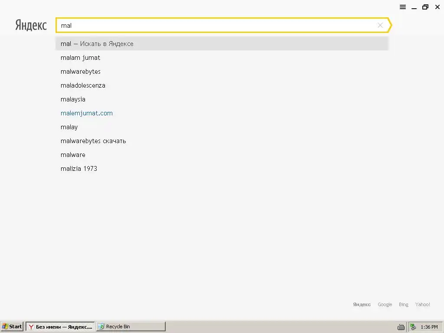Click the on-screen keyboard tray icon
The image size is (444, 333).
[401, 327]
